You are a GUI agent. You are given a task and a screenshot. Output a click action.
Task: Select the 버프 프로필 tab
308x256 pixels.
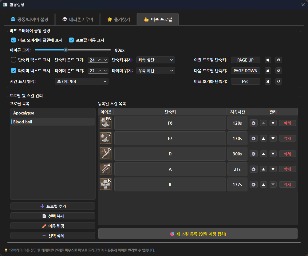(x=158, y=19)
